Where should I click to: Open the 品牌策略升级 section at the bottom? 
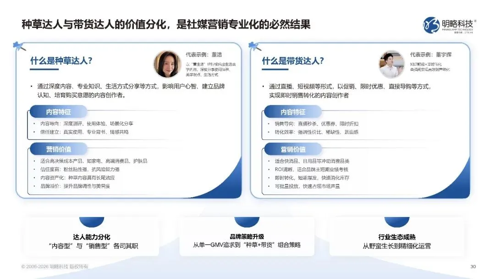tap(248, 236)
